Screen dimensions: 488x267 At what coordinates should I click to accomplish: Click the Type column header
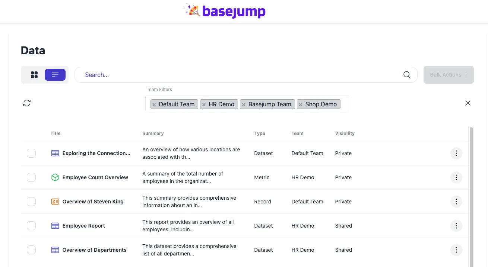pos(260,133)
